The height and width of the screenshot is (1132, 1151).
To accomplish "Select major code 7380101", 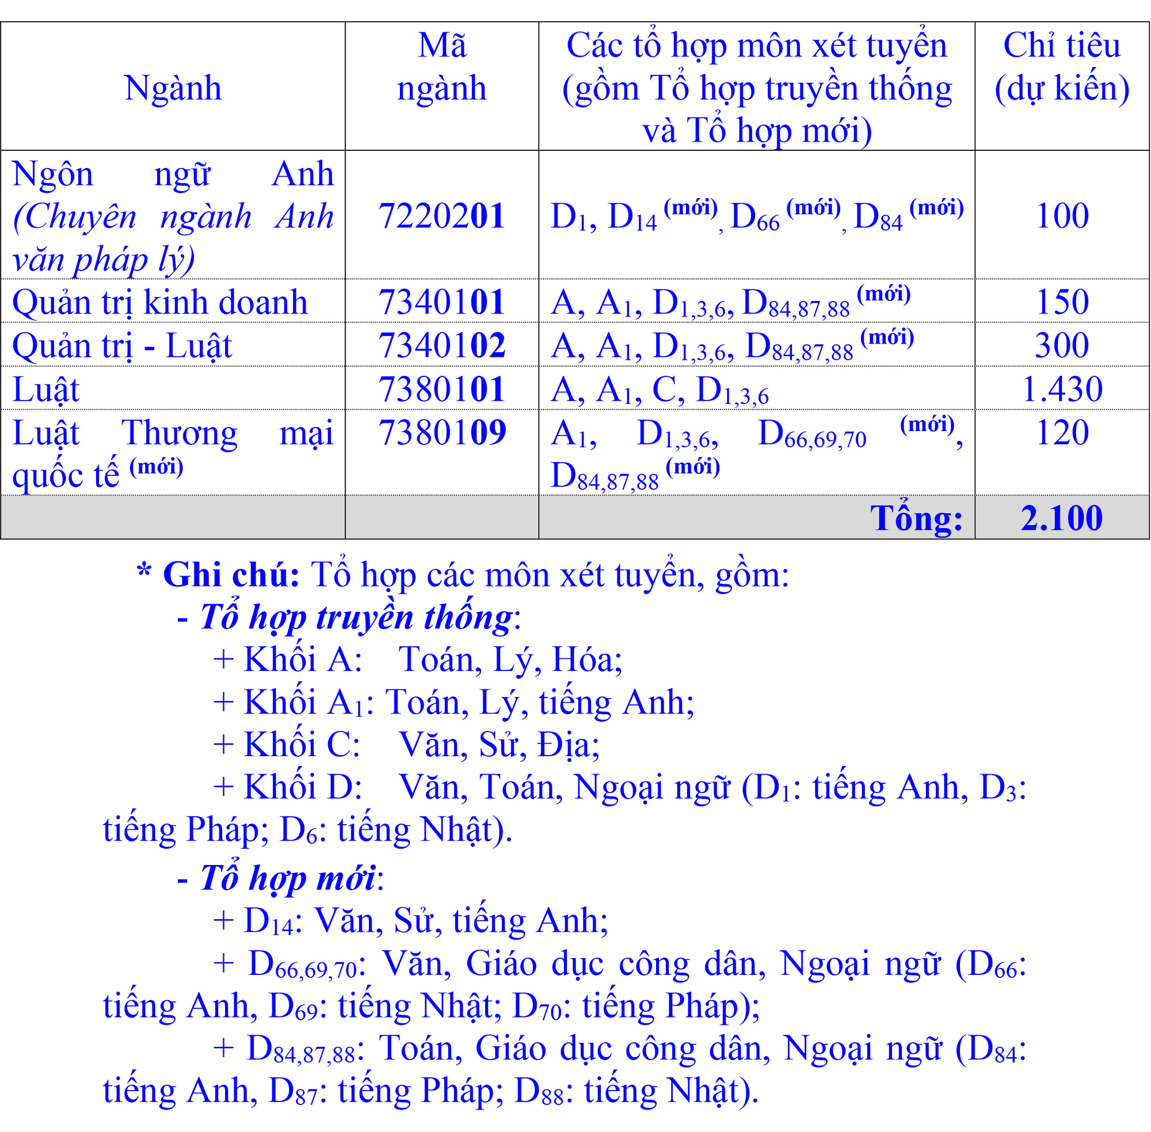I will pos(442,390).
